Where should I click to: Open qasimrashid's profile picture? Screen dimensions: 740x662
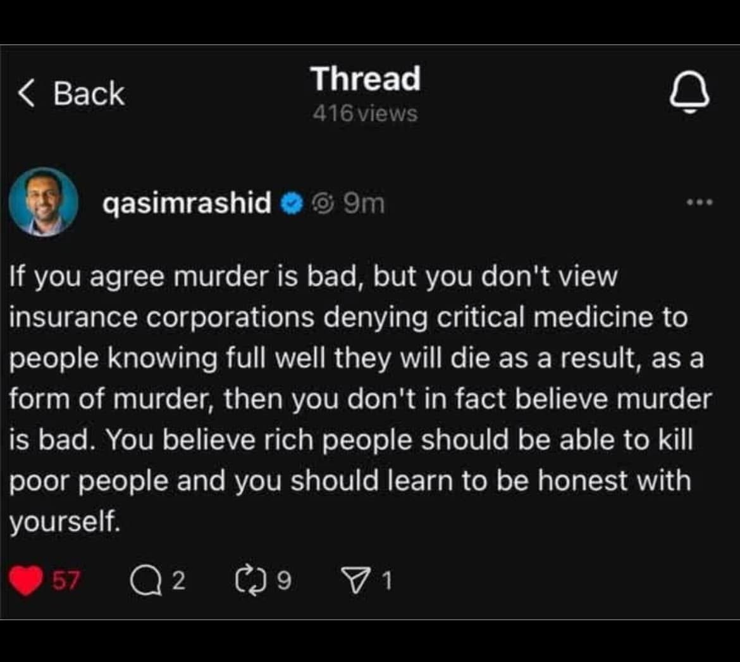(44, 203)
